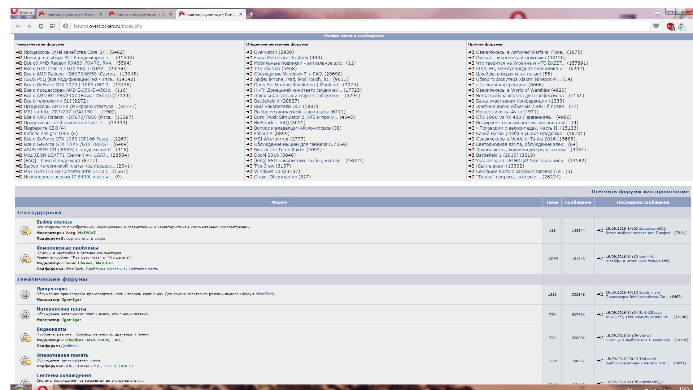Reload the current page
Image resolution: width=693 pixels, height=390 pixels.
coord(41,26)
